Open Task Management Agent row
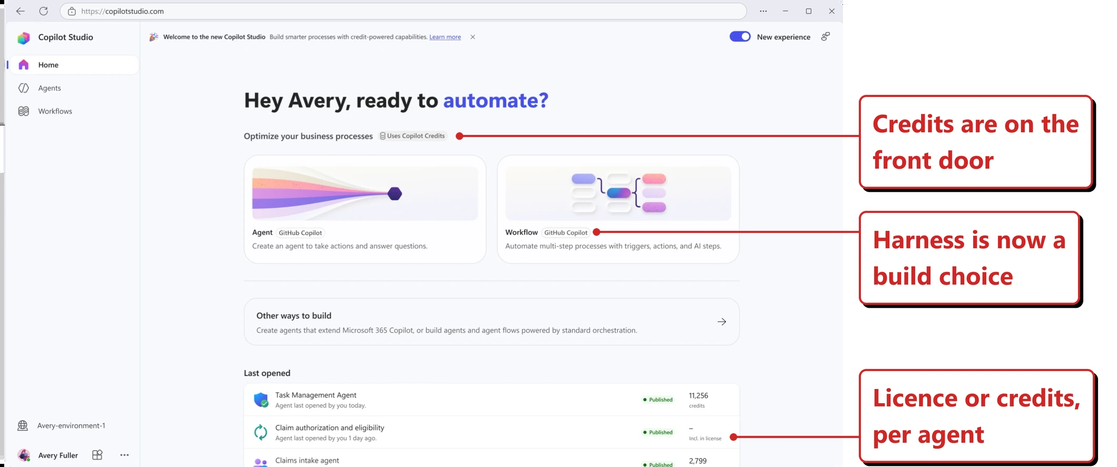1117x467 pixels. coord(492,400)
